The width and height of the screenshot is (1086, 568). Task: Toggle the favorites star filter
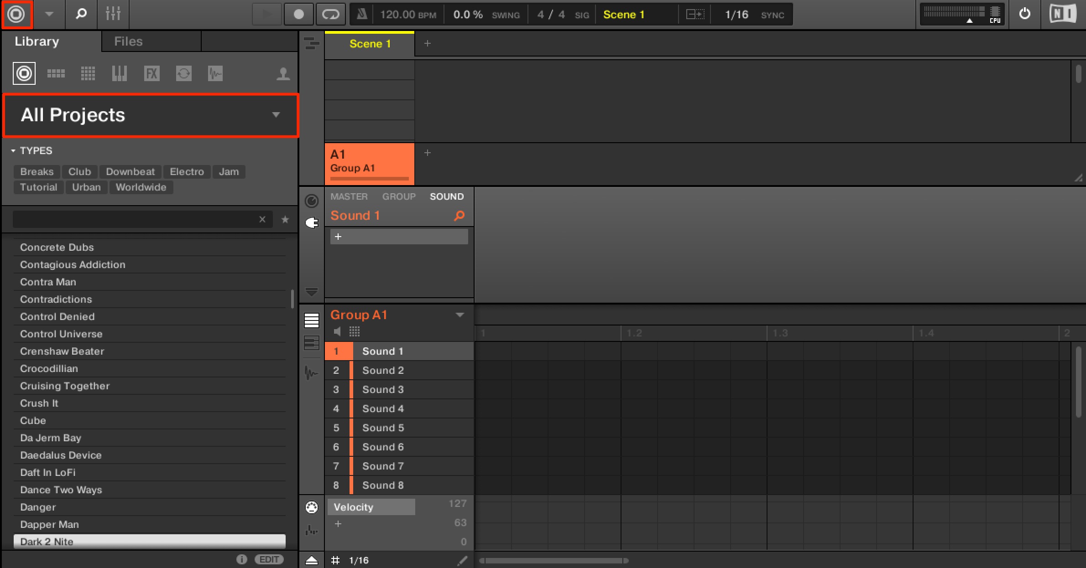tap(285, 219)
